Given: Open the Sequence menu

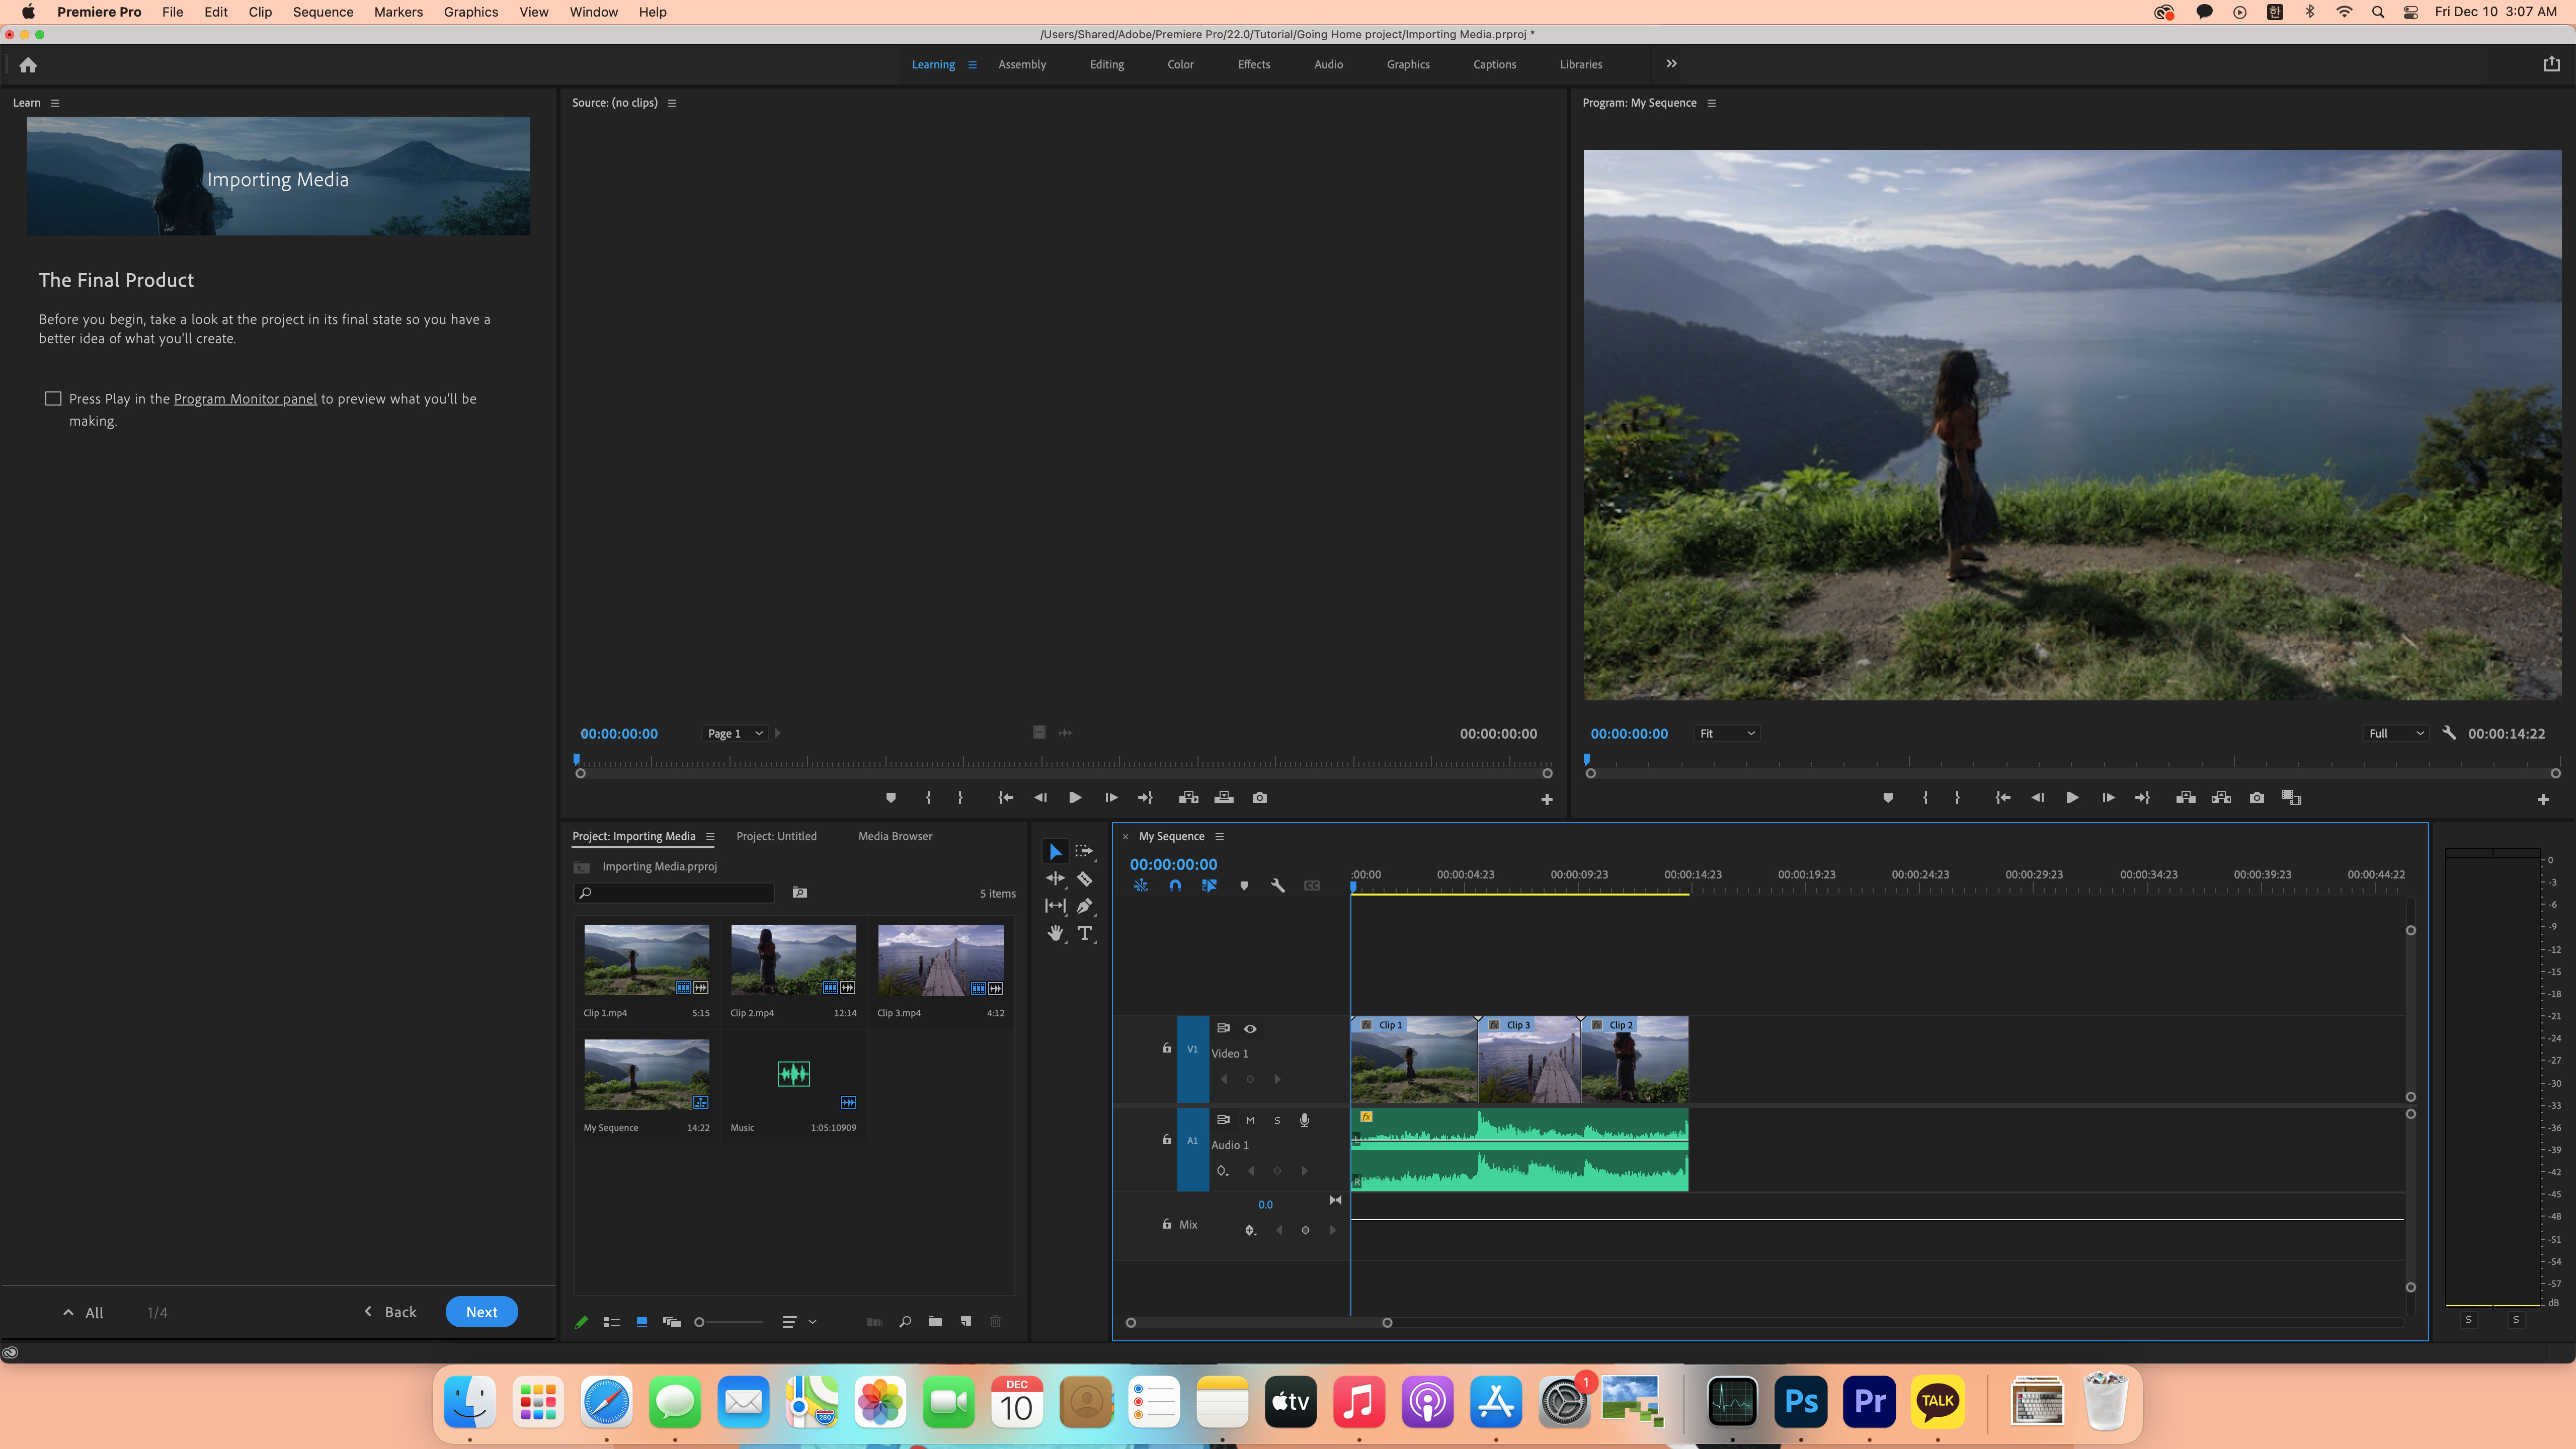Looking at the screenshot, I should tap(322, 12).
